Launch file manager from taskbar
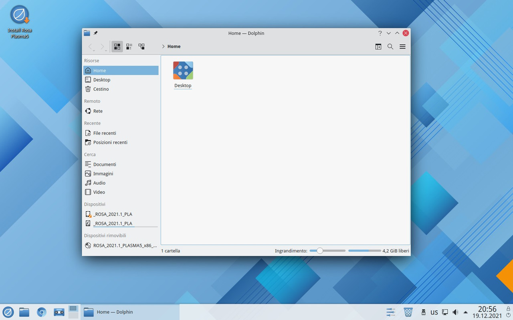 [x=24, y=312]
